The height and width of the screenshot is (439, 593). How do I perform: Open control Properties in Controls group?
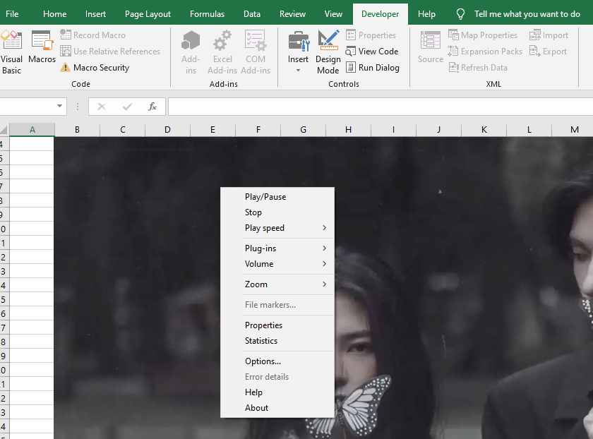[372, 35]
